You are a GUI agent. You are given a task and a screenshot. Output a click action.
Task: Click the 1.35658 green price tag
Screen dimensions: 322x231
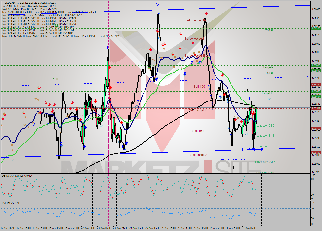[x=316, y=91]
